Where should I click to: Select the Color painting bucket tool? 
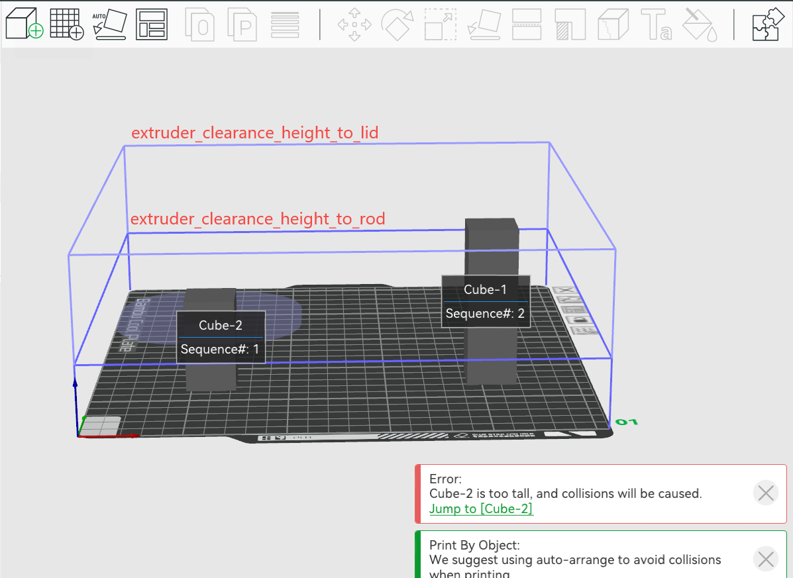(x=700, y=24)
